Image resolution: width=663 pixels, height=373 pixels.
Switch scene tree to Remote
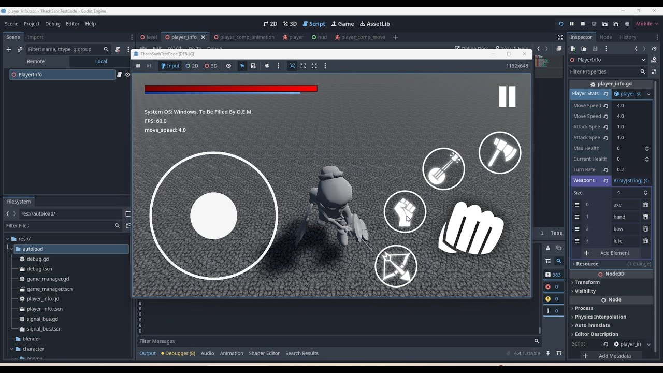[36, 61]
